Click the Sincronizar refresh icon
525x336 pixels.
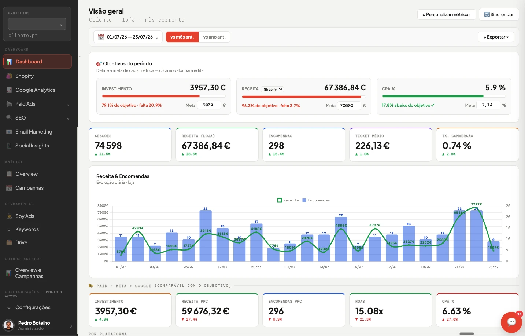click(487, 15)
